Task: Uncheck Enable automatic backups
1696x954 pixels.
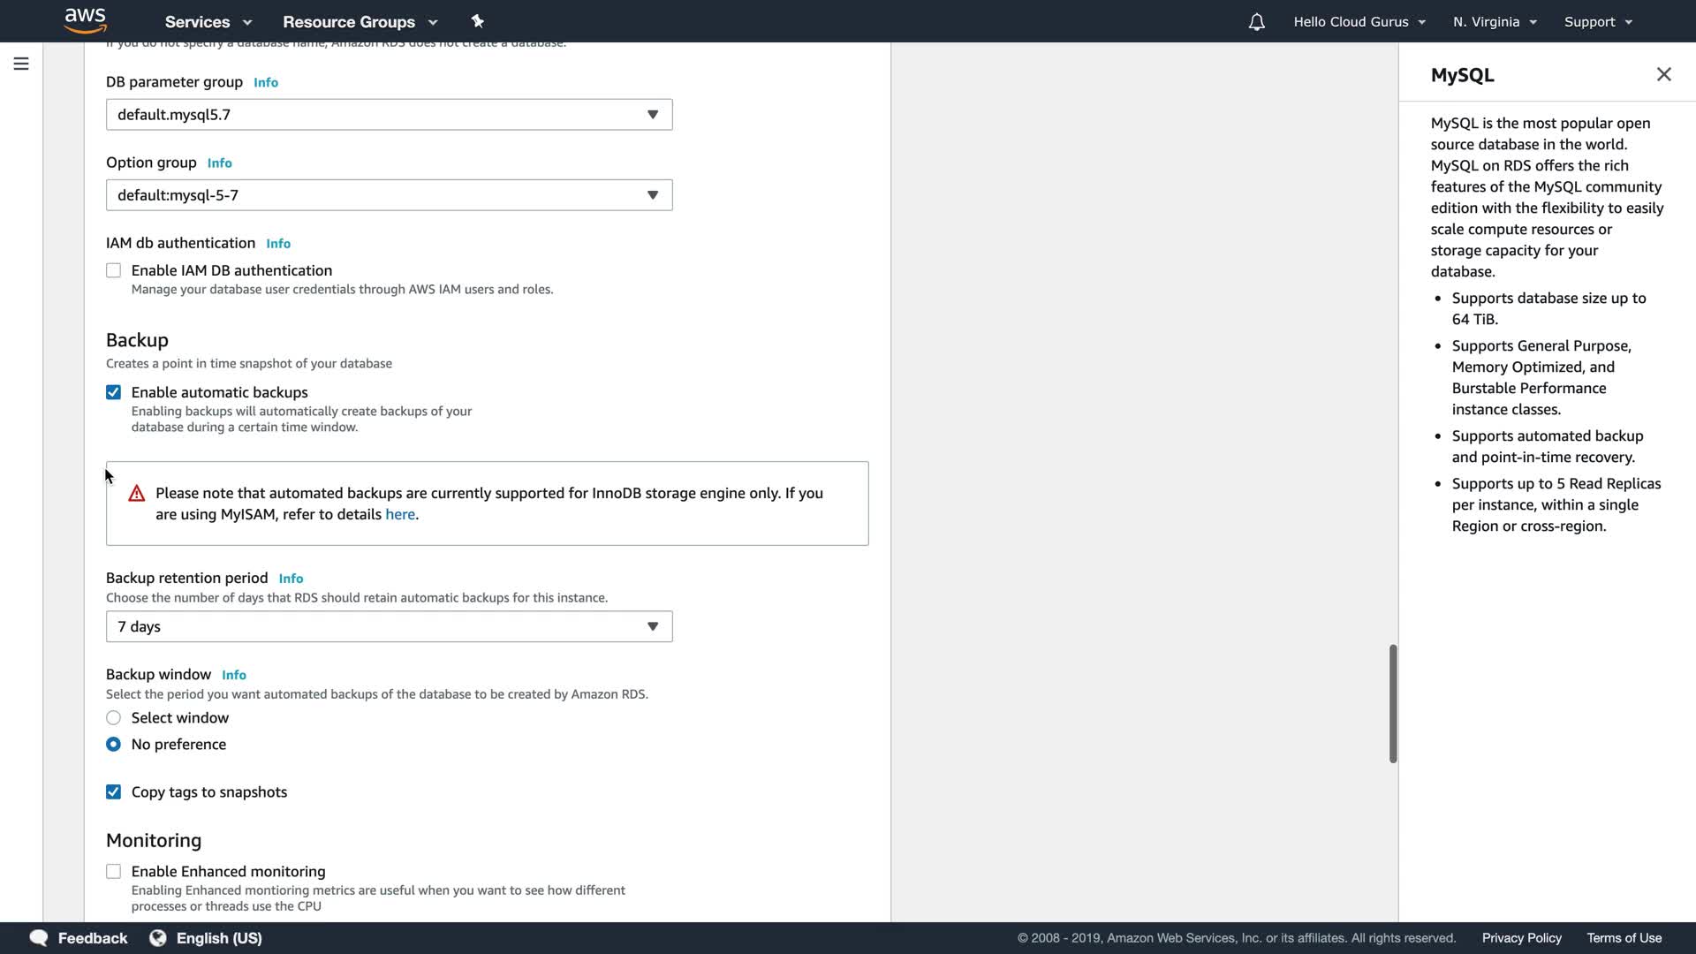Action: click(114, 392)
